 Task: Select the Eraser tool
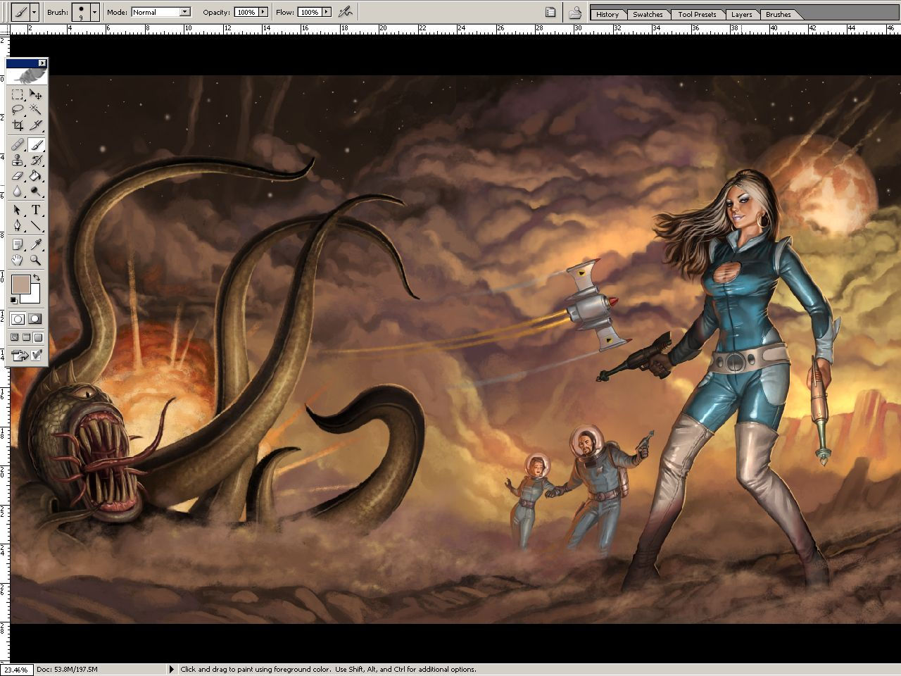[18, 176]
